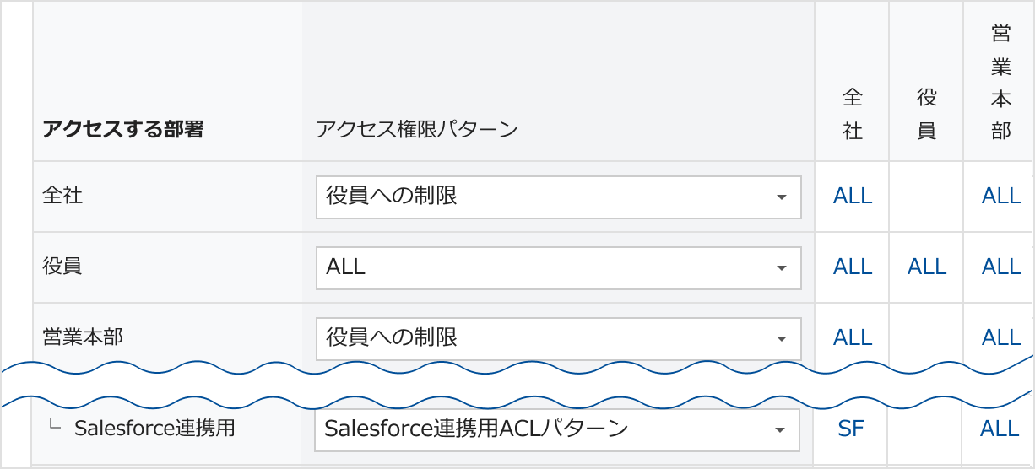Expand the 営業本部 row access pattern dropdown
This screenshot has height=469, width=1035.
(x=558, y=338)
